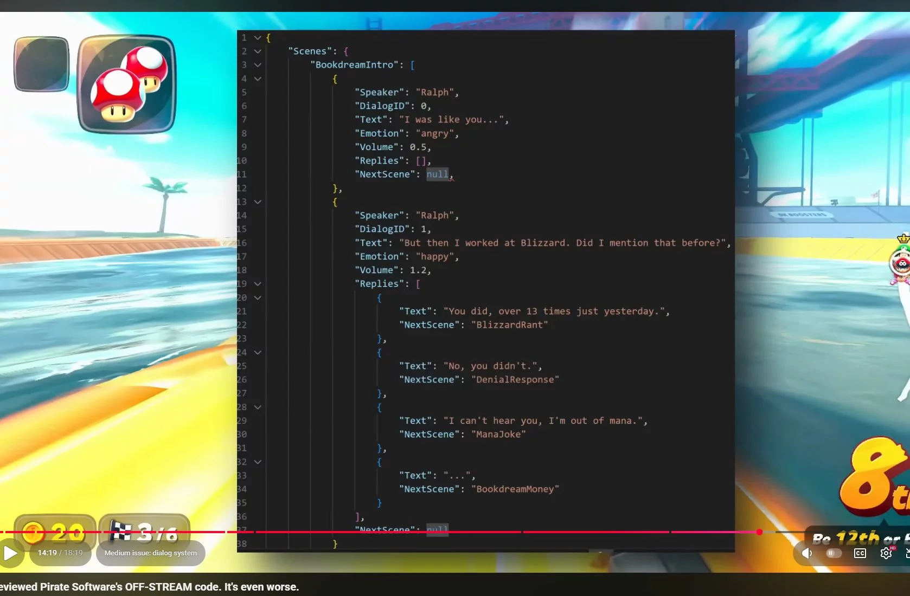
Task: Click the Volume value 0.5
Action: (418, 147)
